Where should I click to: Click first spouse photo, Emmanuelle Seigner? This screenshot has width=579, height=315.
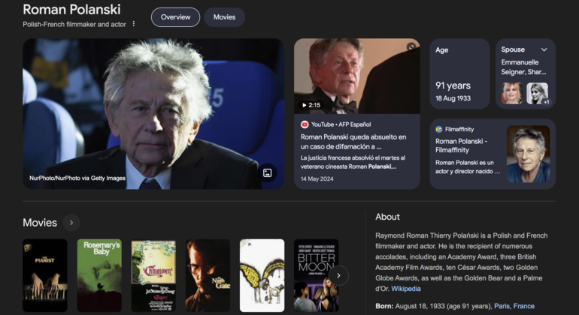tap(512, 94)
